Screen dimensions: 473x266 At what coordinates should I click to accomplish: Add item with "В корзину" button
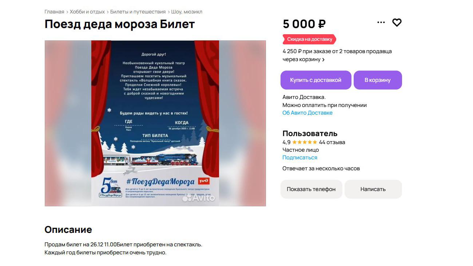click(x=378, y=80)
